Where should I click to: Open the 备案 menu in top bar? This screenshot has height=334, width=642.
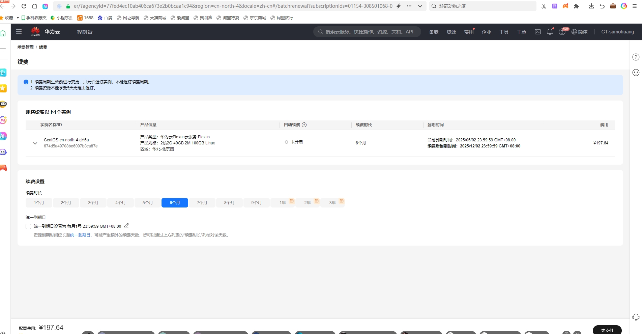click(434, 32)
